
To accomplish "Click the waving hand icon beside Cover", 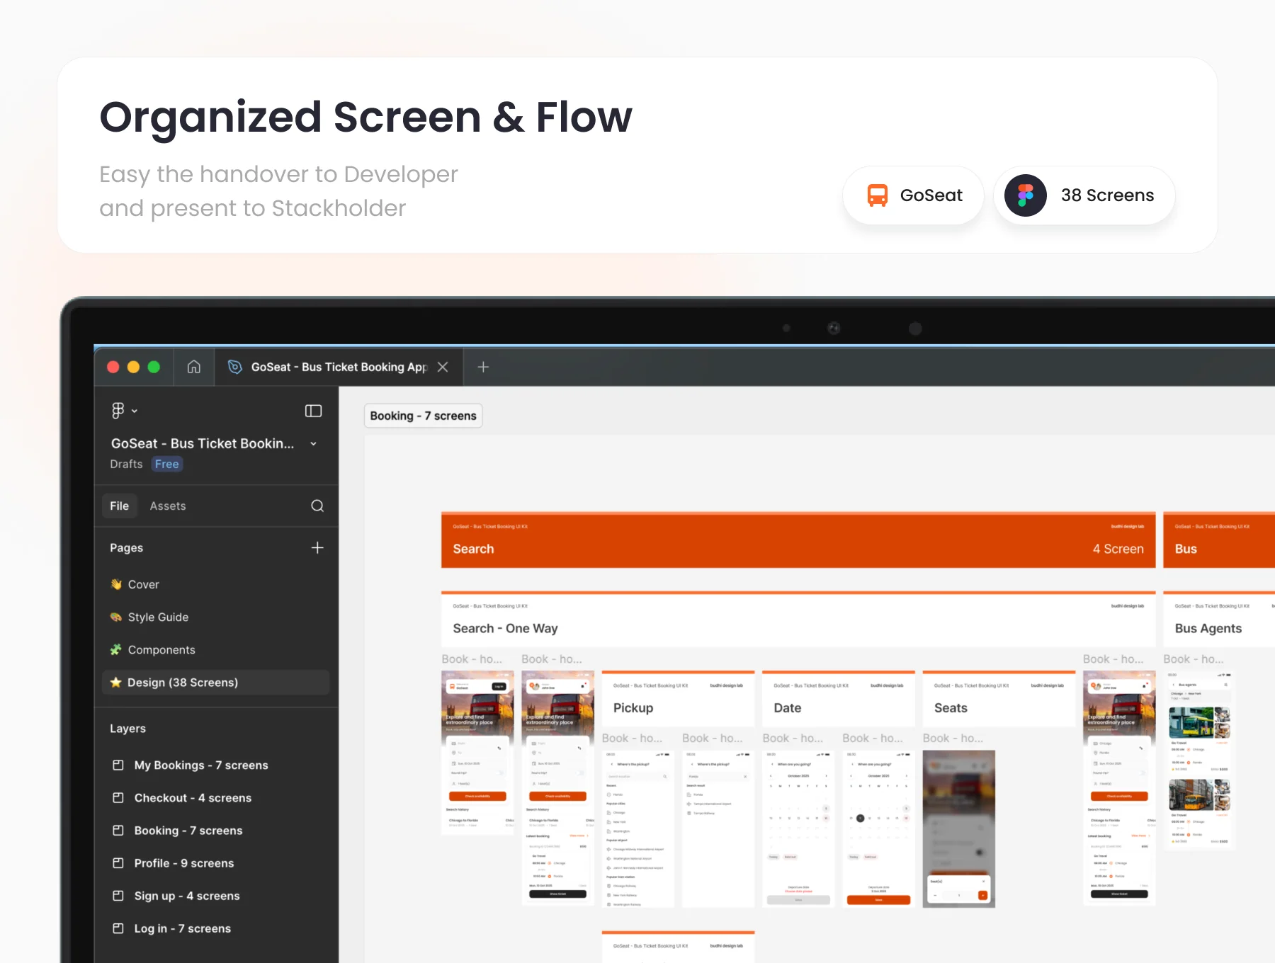I will click(x=116, y=584).
